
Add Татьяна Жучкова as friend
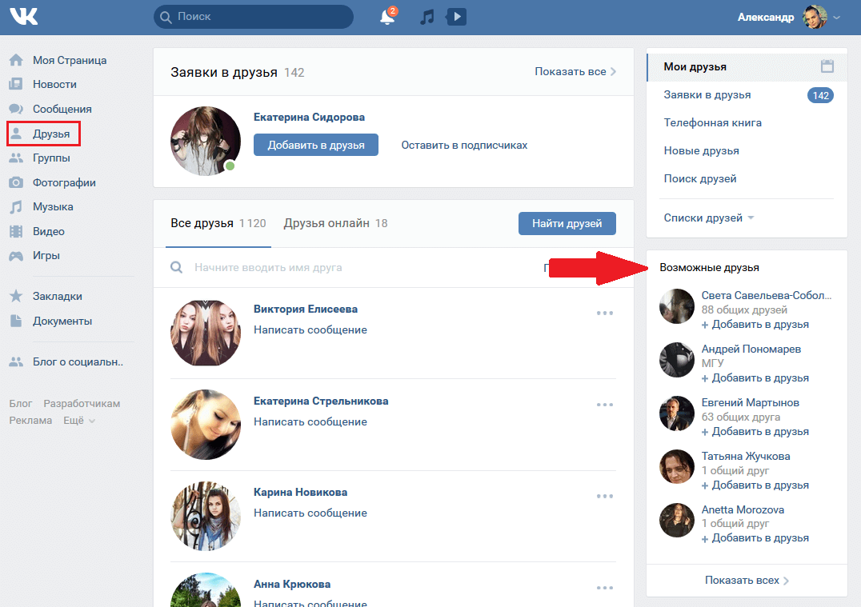755,485
